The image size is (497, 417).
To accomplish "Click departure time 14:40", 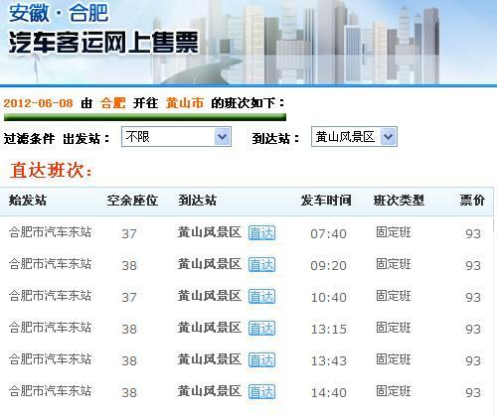I will tap(328, 393).
